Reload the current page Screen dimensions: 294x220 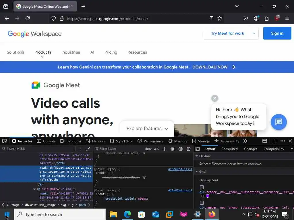(28, 18)
